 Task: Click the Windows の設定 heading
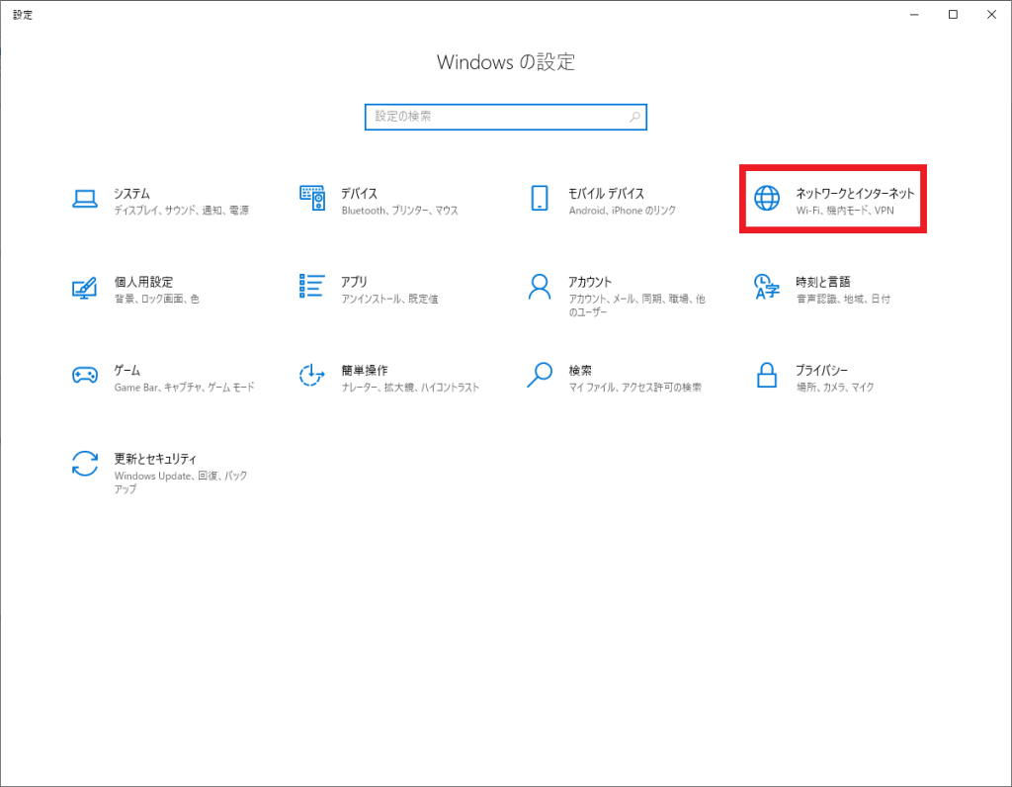click(506, 62)
